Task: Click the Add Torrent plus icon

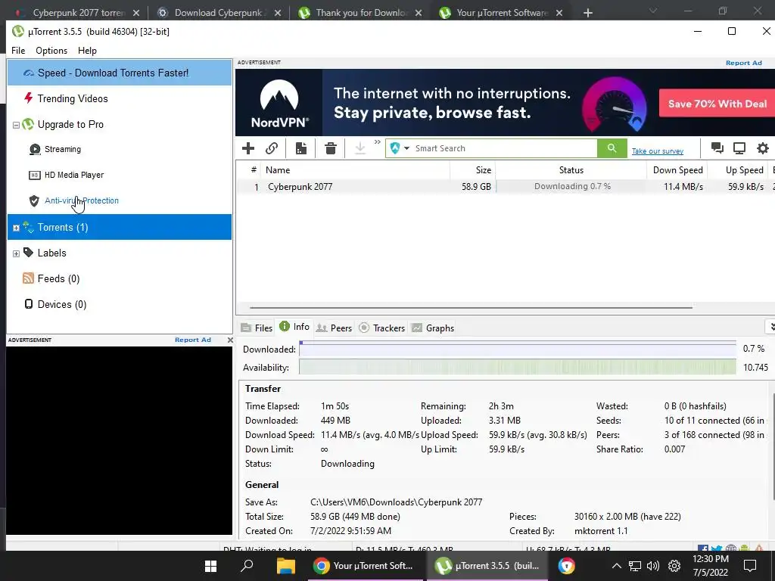Action: 248,148
